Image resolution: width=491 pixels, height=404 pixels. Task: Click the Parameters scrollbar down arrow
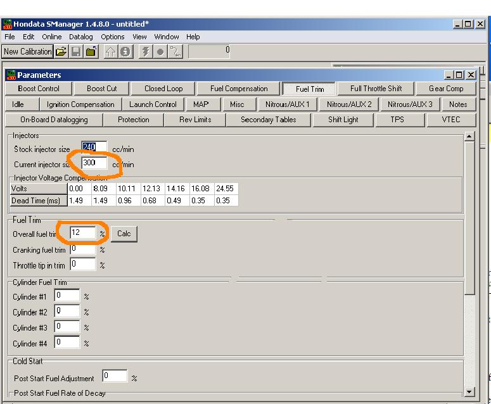[x=469, y=392]
